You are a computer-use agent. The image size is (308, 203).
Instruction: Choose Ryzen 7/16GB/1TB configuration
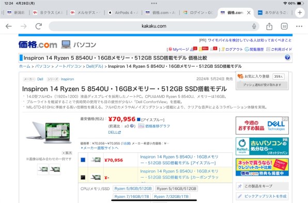(132, 196)
